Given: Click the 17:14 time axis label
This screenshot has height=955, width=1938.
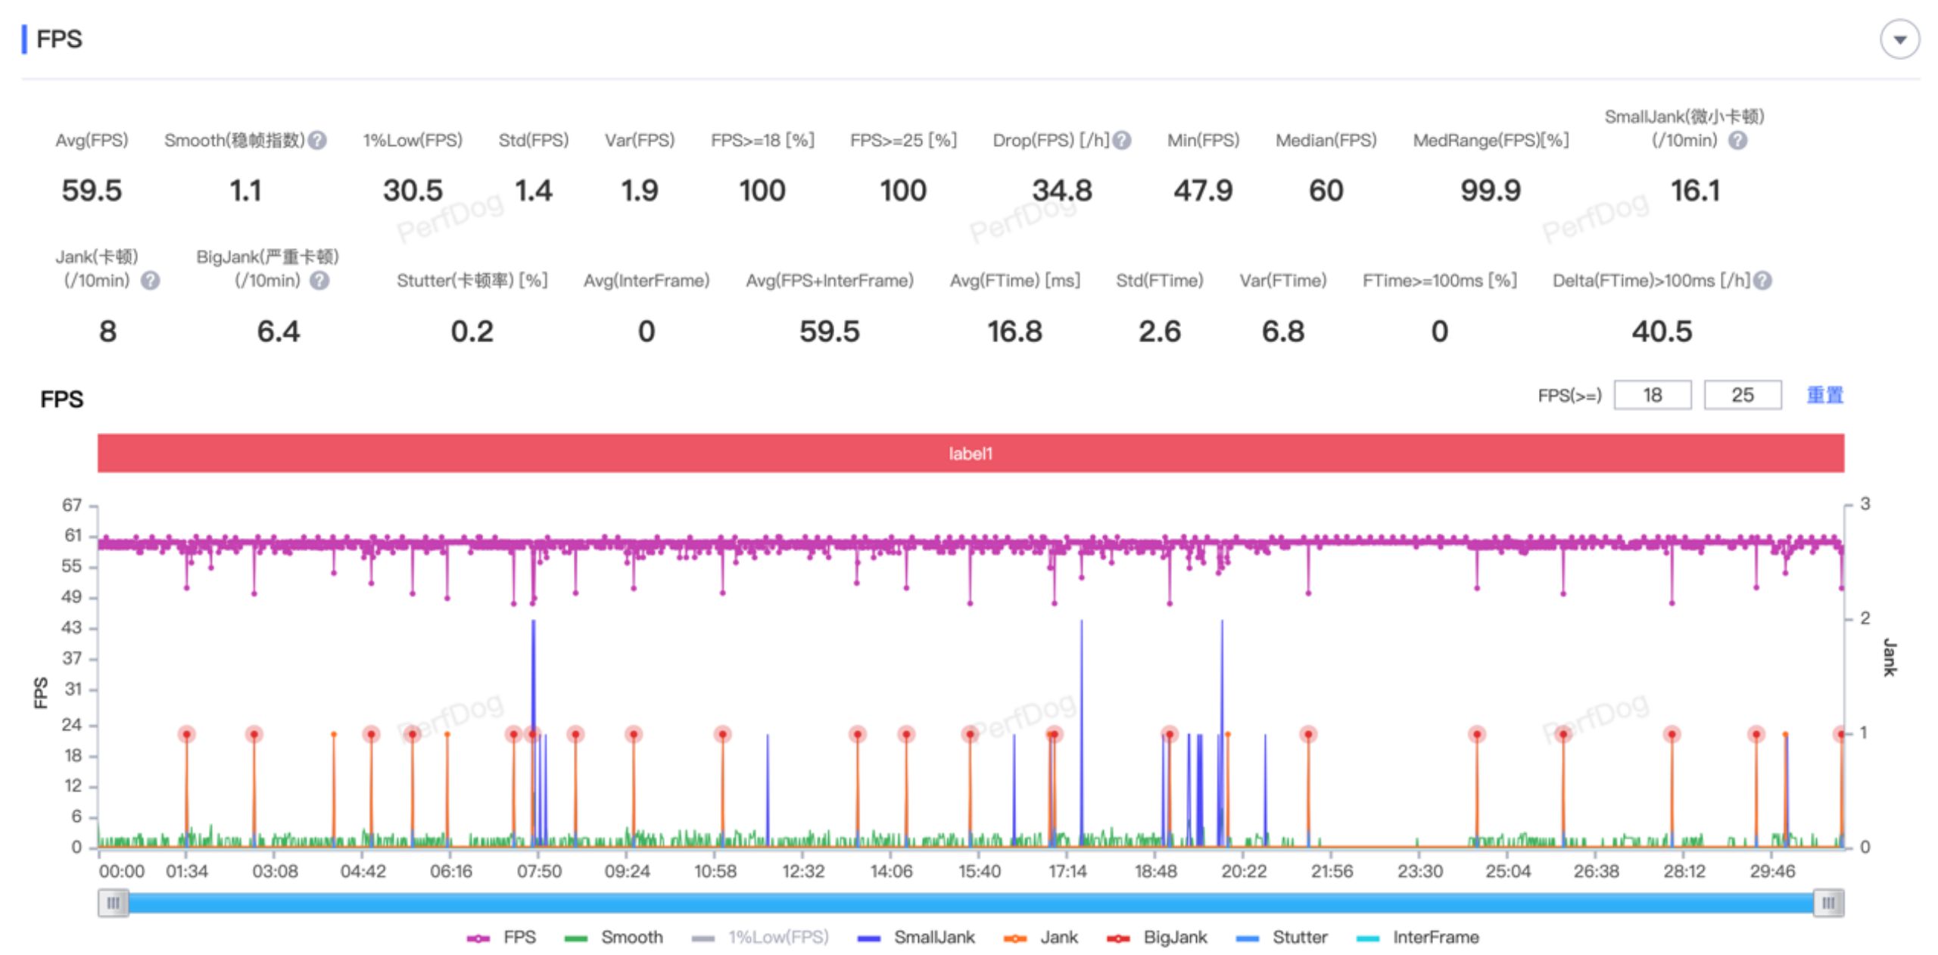Looking at the screenshot, I should point(1067,872).
